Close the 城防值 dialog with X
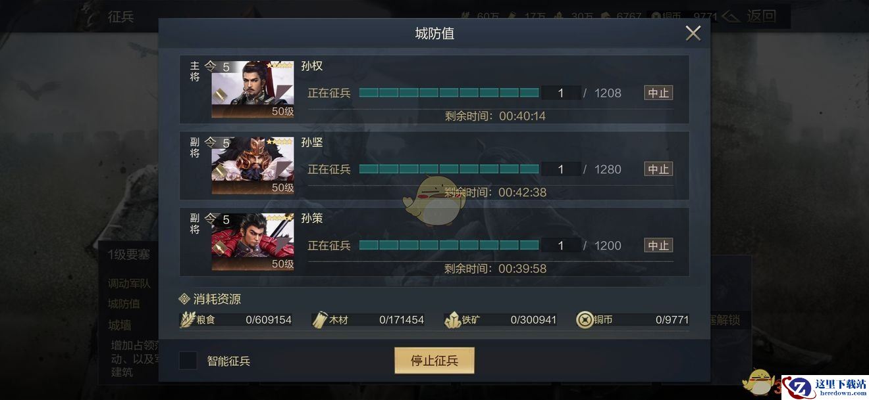 (693, 33)
